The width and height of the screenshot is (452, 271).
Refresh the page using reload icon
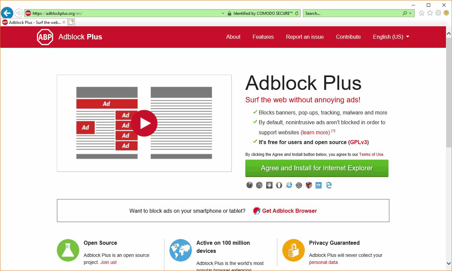(x=297, y=13)
